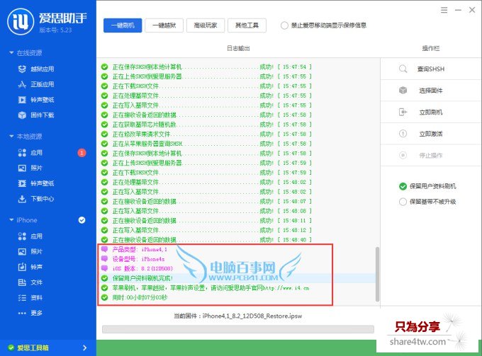Click the red badge next to 应用
Screen dimensions: 482x356
82,153
